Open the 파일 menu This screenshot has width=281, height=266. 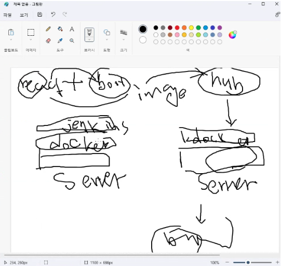tap(7, 15)
